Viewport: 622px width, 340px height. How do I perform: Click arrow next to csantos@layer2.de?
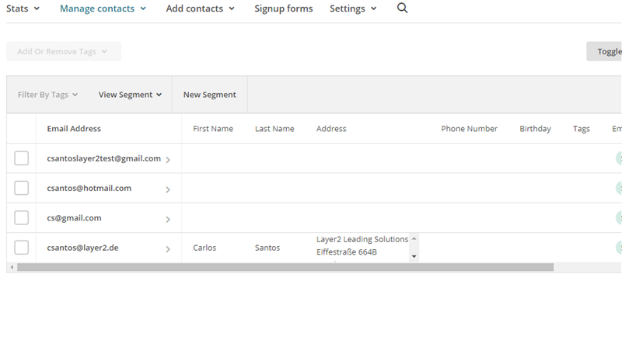coord(168,249)
